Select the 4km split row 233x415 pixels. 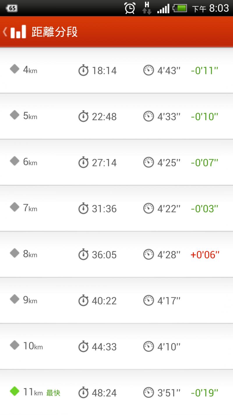(x=116, y=70)
